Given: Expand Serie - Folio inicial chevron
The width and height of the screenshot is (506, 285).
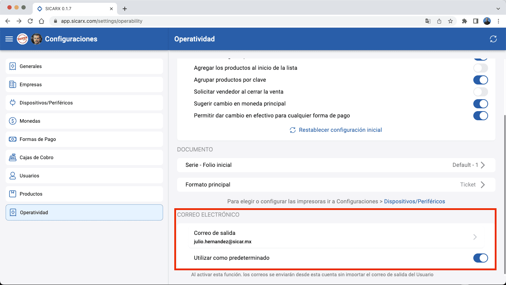Looking at the screenshot, I should coord(483,165).
